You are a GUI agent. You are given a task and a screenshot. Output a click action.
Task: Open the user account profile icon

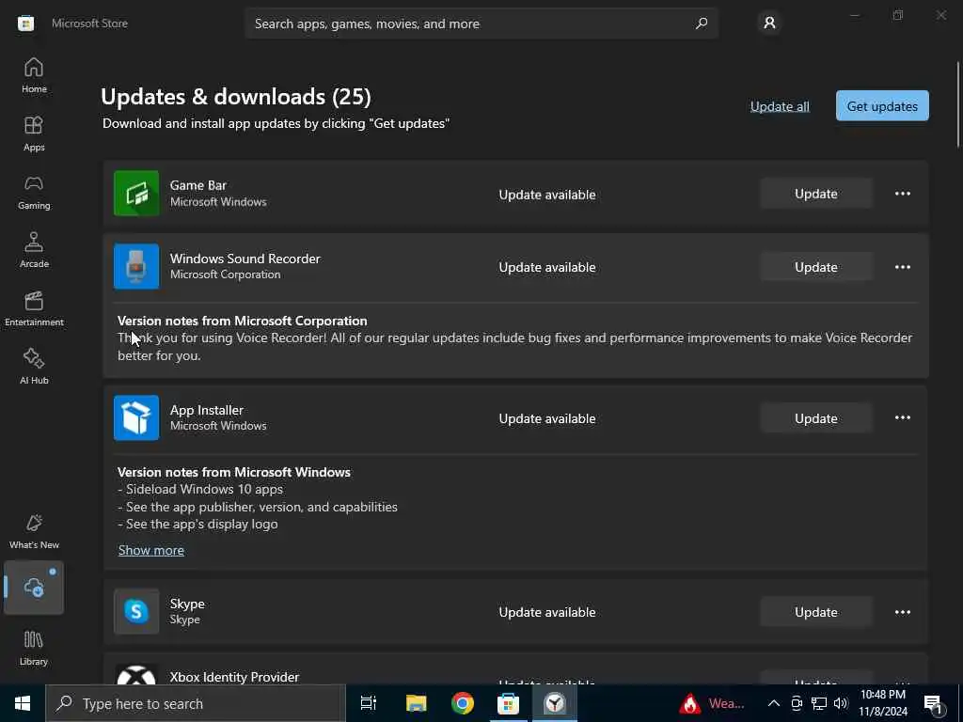[x=769, y=24]
